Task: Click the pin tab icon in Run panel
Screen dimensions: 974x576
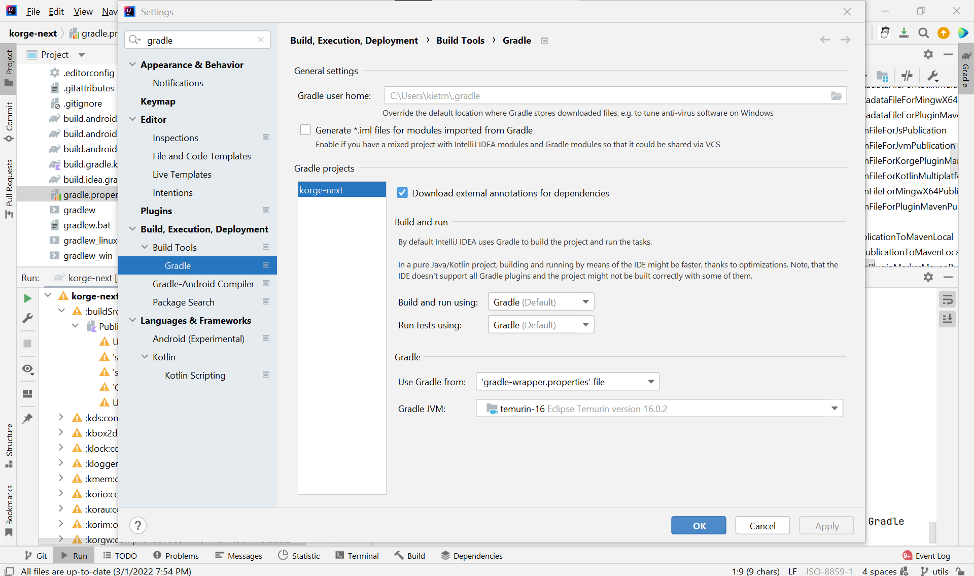Action: click(x=28, y=419)
